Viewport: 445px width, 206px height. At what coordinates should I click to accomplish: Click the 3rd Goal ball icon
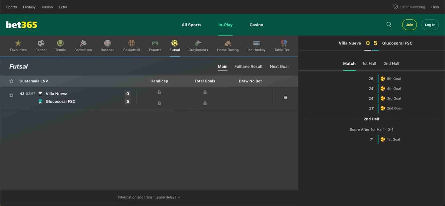tap(383, 98)
